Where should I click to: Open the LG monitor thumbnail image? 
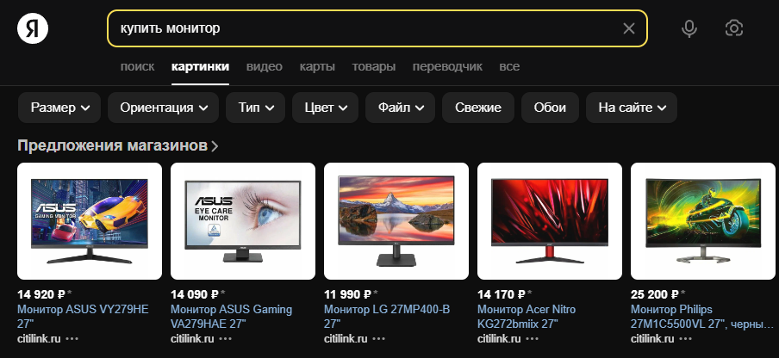(396, 221)
